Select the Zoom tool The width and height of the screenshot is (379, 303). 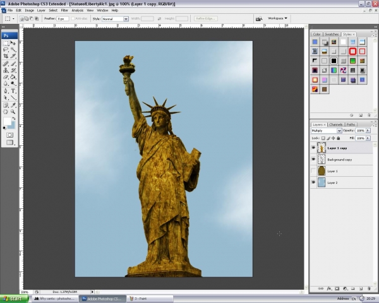point(13,112)
